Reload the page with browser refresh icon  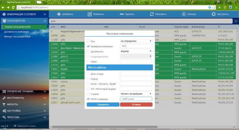13,7
